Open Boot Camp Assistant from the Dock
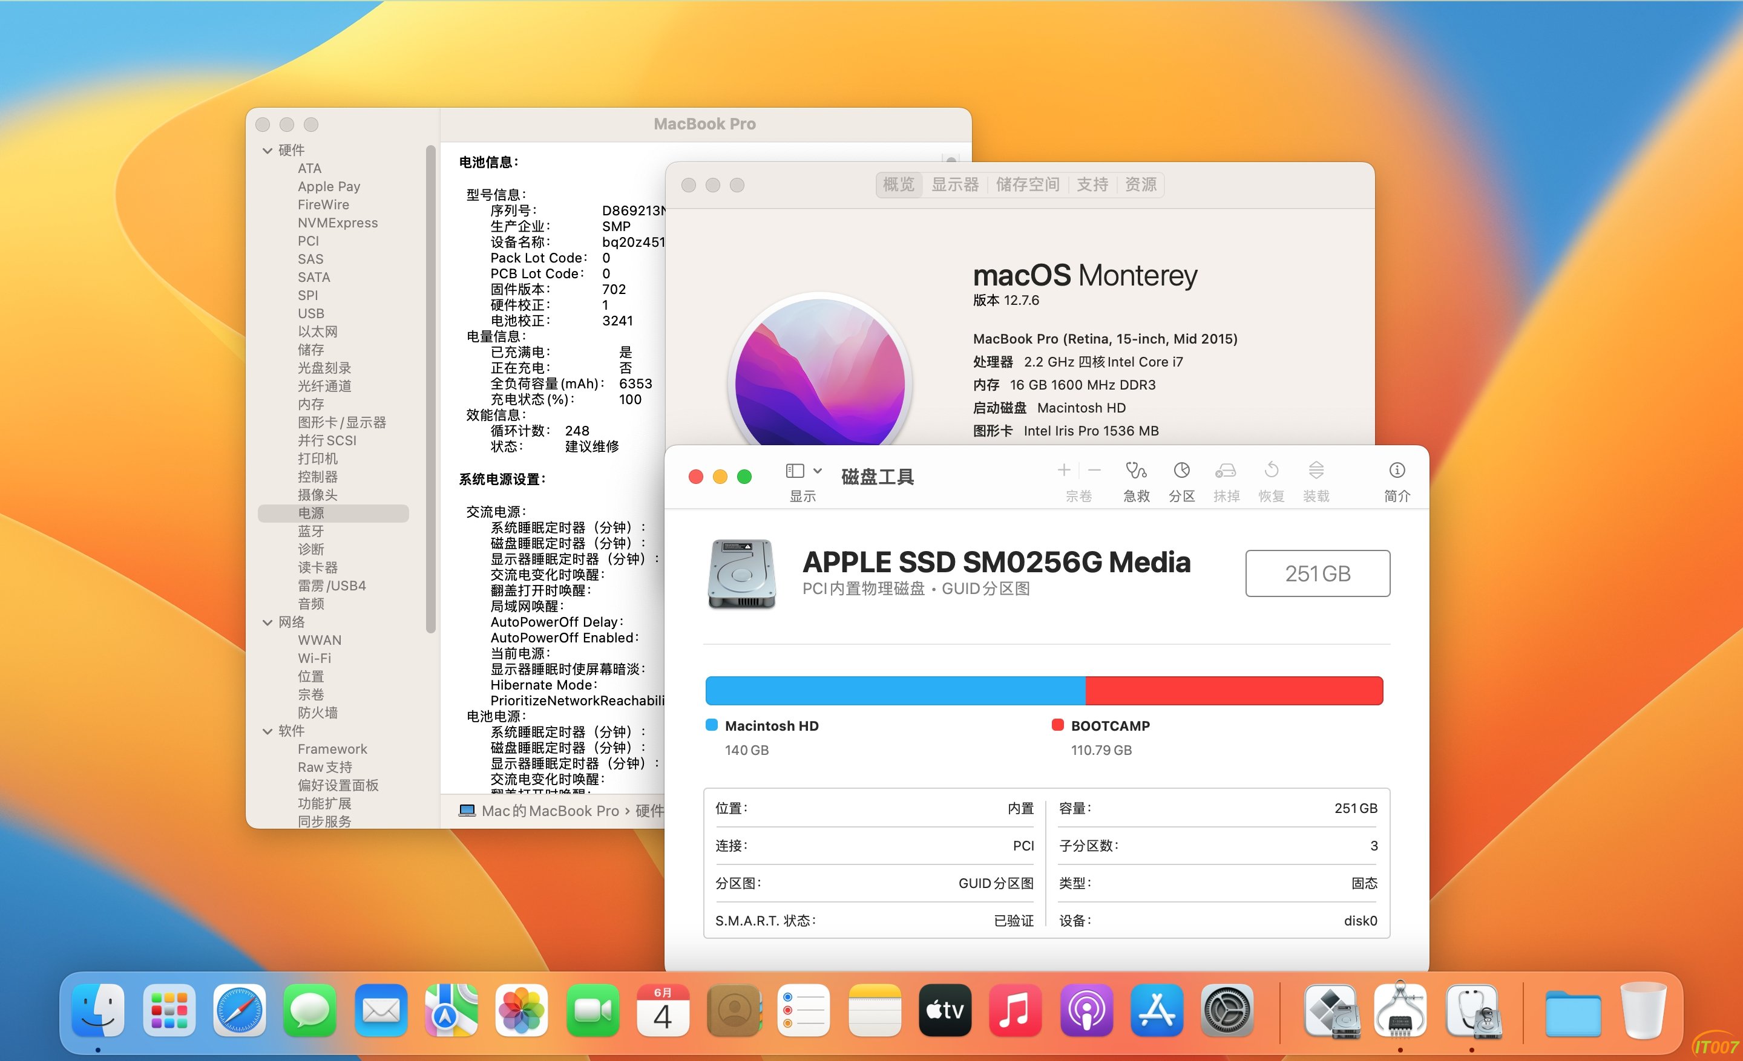This screenshot has width=1743, height=1061. click(1331, 1011)
